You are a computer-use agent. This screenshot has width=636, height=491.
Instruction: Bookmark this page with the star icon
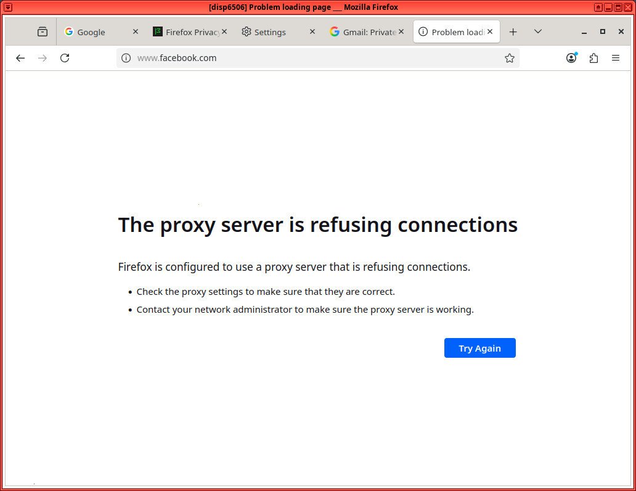point(510,57)
